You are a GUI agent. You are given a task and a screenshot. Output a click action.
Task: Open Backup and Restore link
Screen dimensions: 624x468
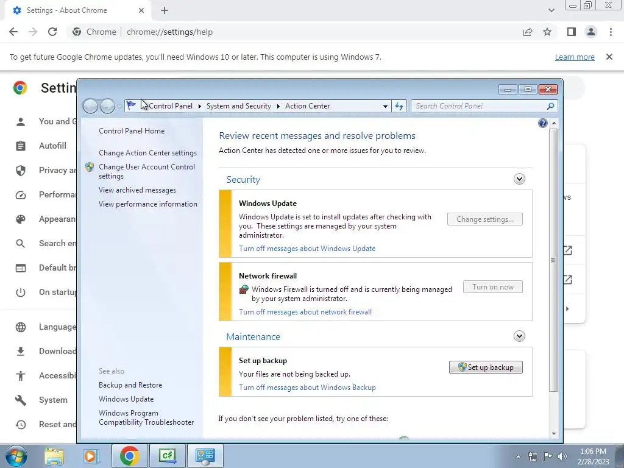[130, 385]
